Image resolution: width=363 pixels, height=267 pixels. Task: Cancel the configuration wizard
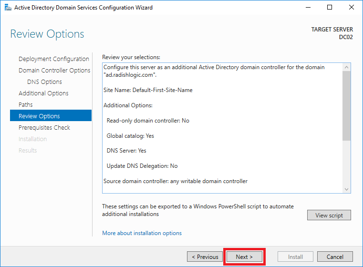point(335,257)
